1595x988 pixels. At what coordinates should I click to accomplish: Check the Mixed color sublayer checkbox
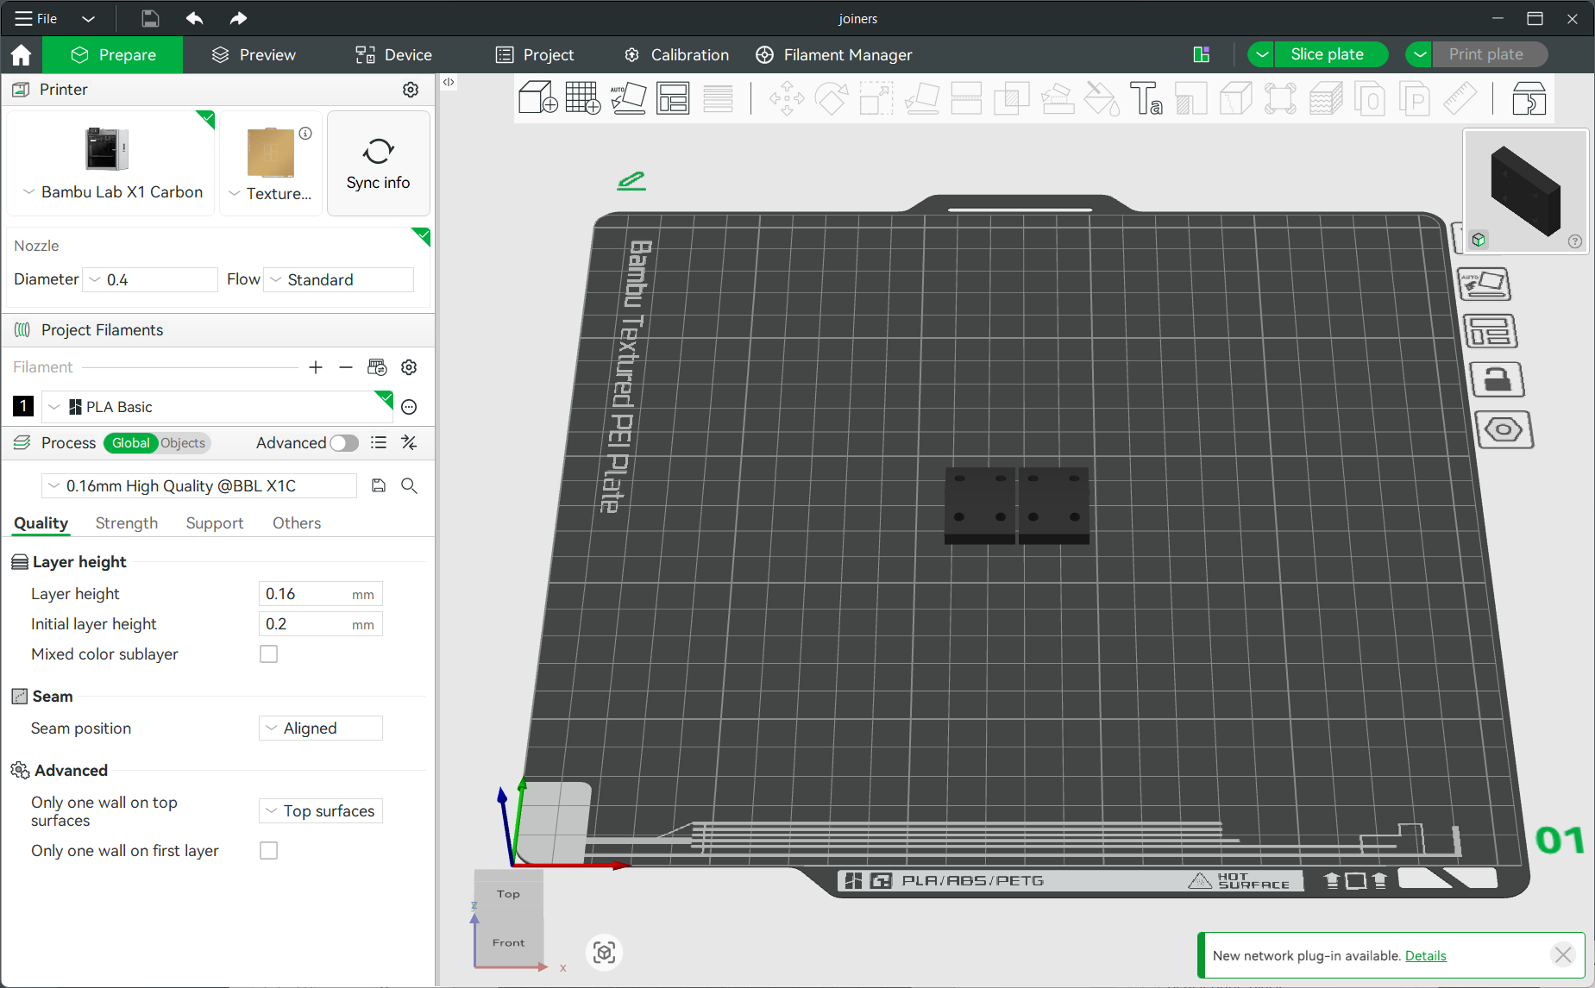(x=269, y=654)
